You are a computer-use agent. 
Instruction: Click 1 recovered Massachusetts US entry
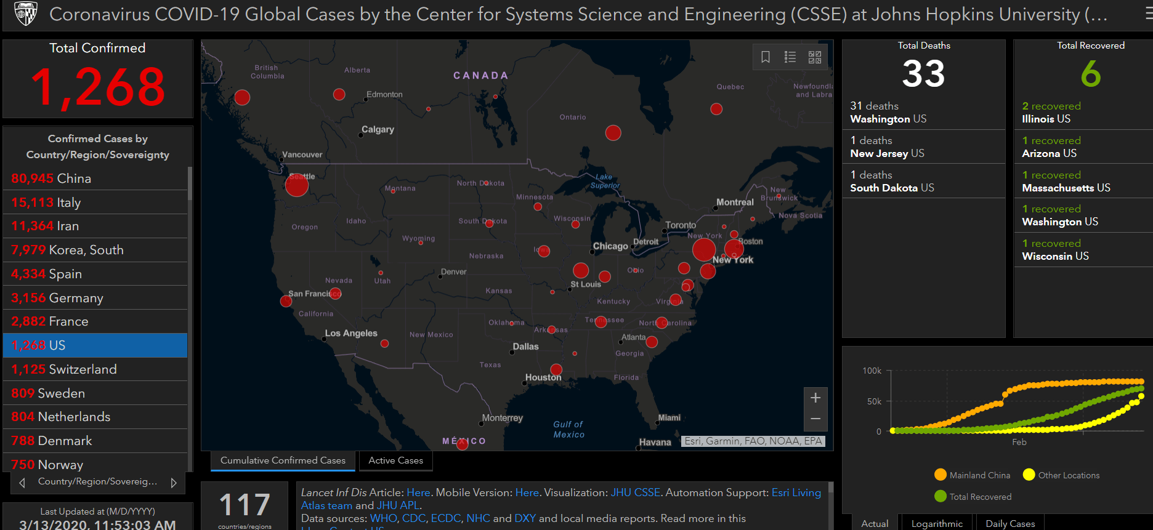[1083, 181]
